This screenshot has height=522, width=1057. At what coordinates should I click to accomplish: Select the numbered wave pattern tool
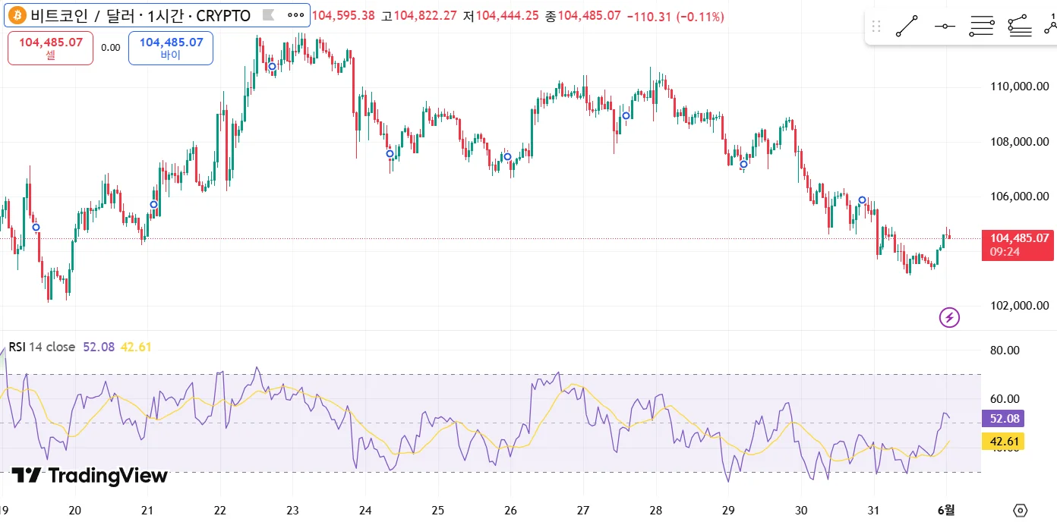coord(1050,27)
